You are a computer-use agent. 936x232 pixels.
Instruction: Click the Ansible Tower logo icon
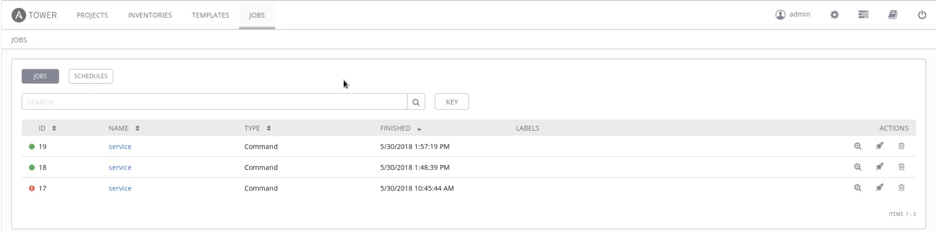click(19, 15)
